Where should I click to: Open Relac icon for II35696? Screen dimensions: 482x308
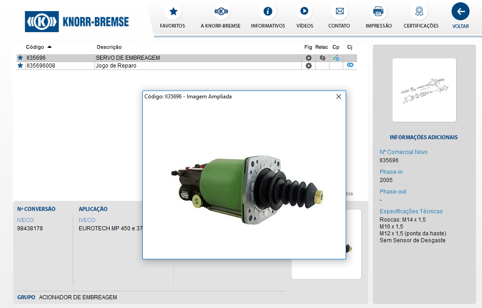pos(322,58)
